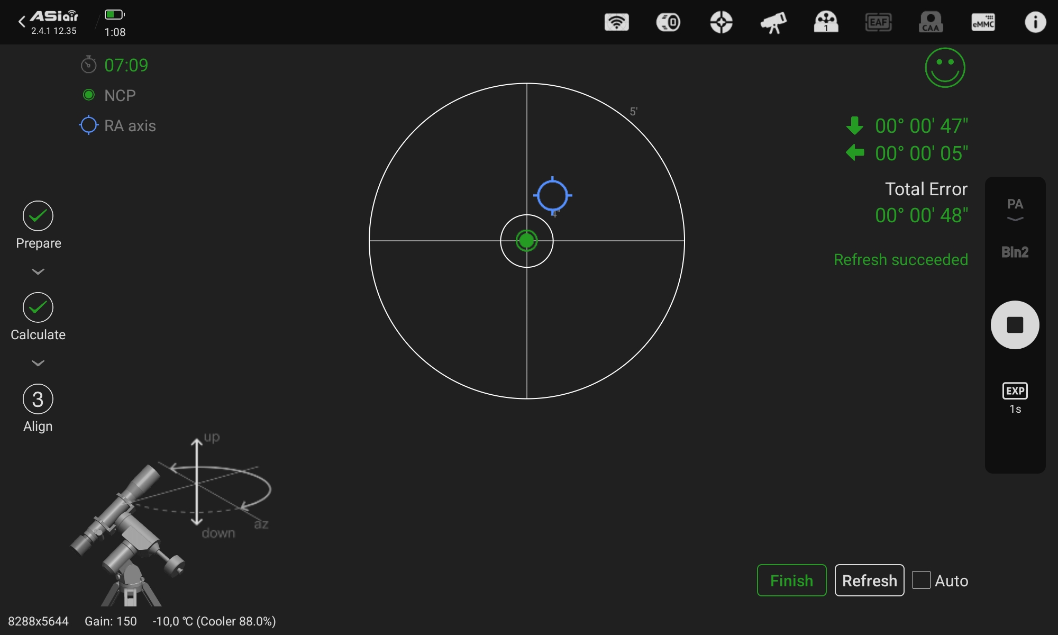Image resolution: width=1058 pixels, height=635 pixels.
Task: Stop the exposure with the stop button
Action: pos(1015,325)
